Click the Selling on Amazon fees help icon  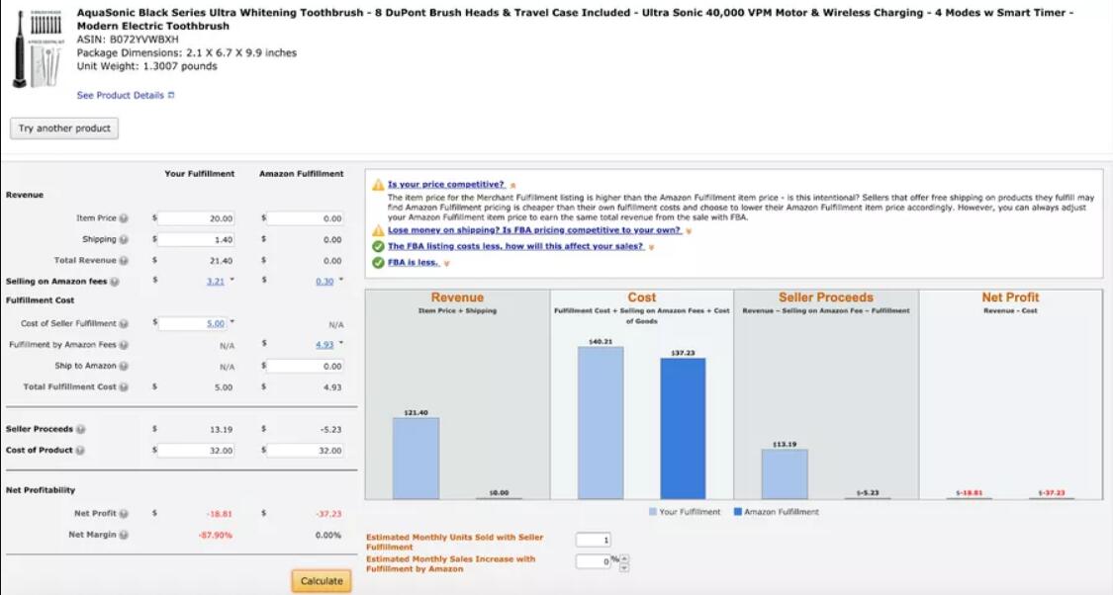coord(115,282)
